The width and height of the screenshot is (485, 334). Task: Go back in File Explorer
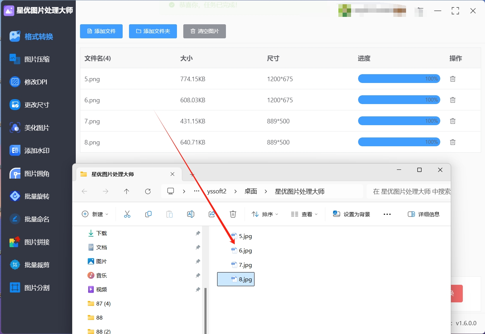[84, 191]
